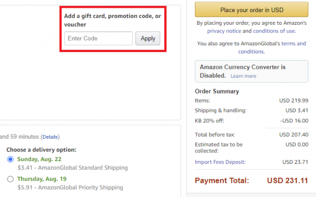Open Learn more about Currency Converter
The width and height of the screenshot is (316, 197).
pos(243,76)
